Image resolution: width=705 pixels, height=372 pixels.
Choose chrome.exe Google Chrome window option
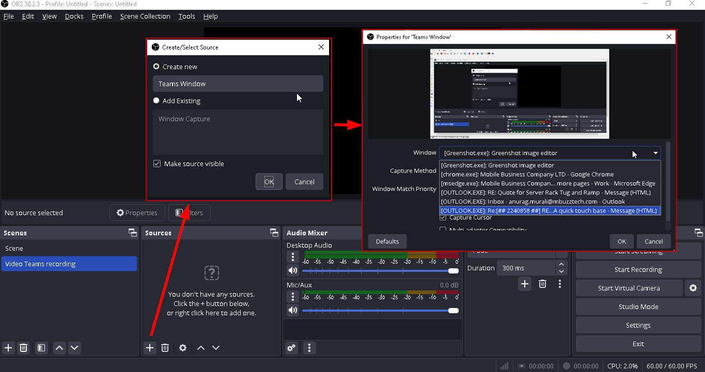(x=550, y=174)
